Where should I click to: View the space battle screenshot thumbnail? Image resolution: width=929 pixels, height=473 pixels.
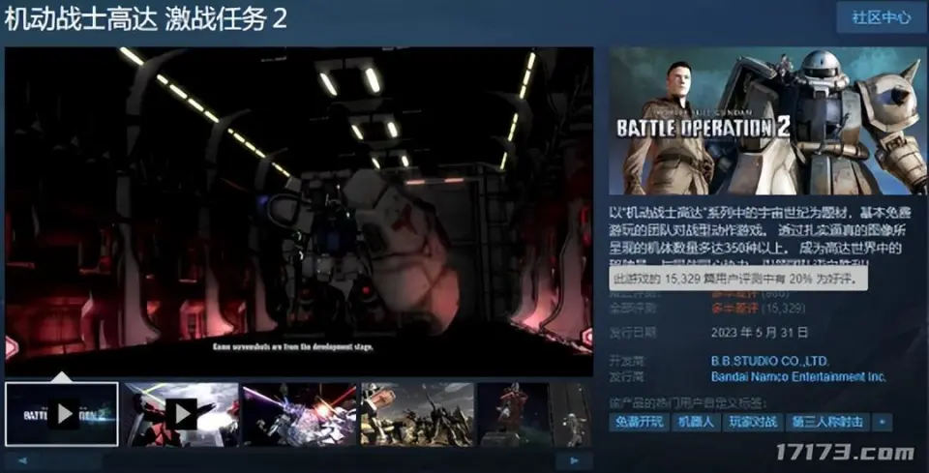tap(299, 414)
